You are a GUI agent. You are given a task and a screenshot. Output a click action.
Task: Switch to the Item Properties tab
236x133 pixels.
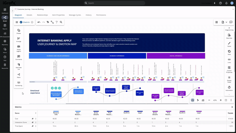(58, 15)
